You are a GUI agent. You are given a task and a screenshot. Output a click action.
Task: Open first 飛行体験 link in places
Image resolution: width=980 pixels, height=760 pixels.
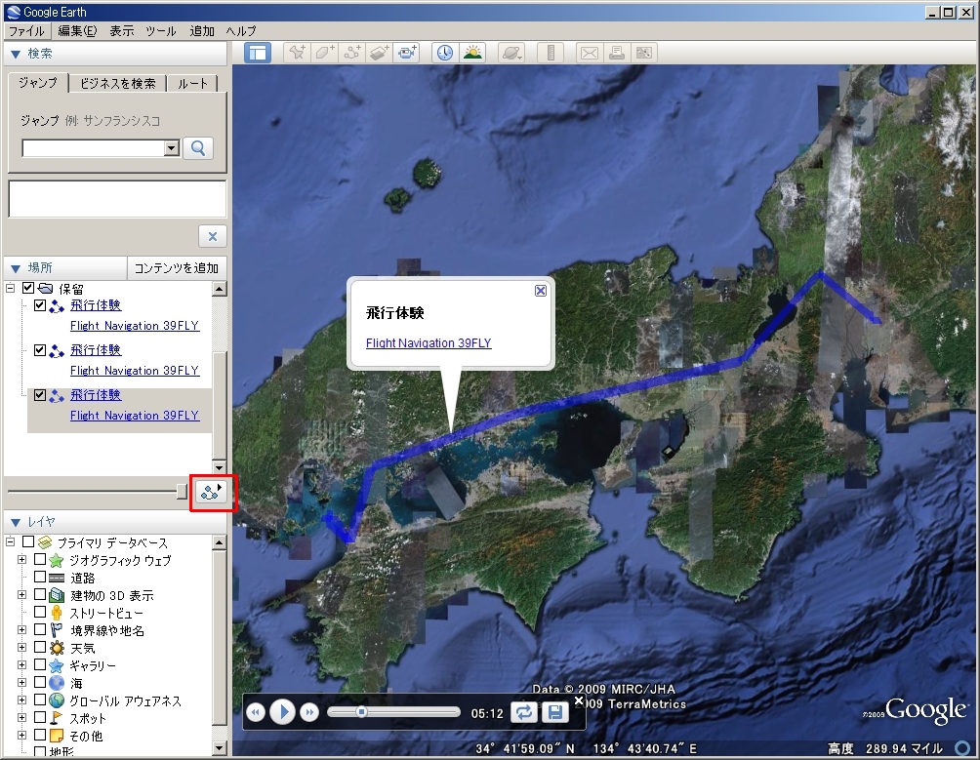(96, 304)
